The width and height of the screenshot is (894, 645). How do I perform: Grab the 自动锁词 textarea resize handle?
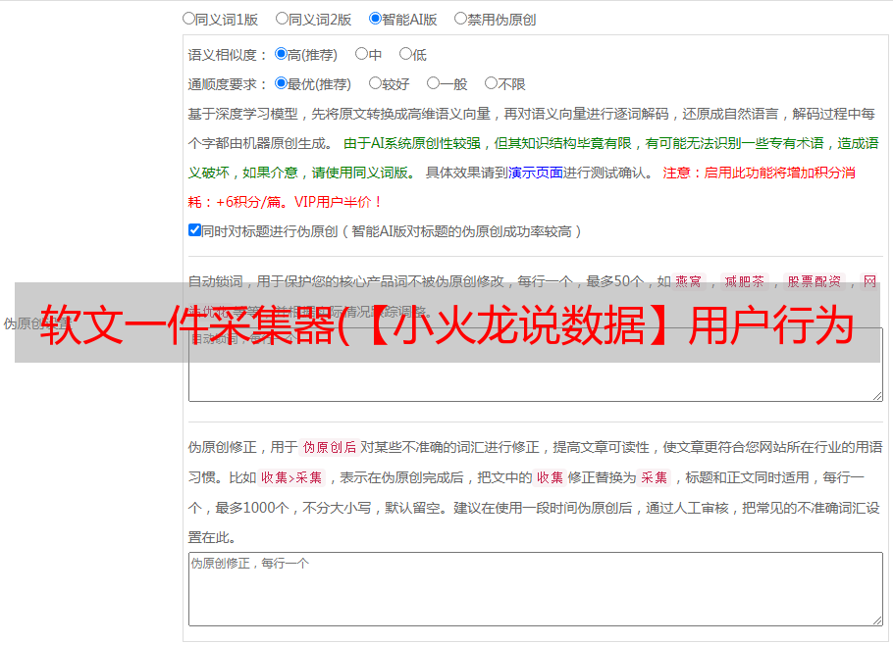tap(877, 396)
